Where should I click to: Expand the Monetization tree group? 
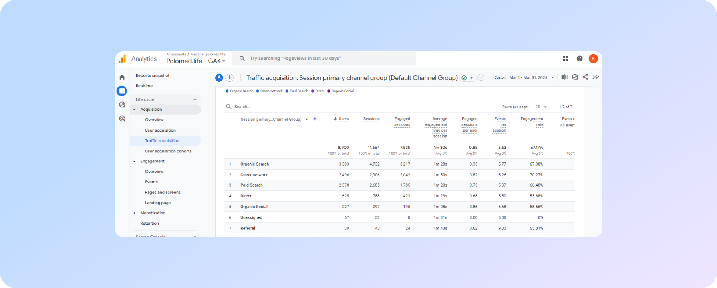(135, 213)
